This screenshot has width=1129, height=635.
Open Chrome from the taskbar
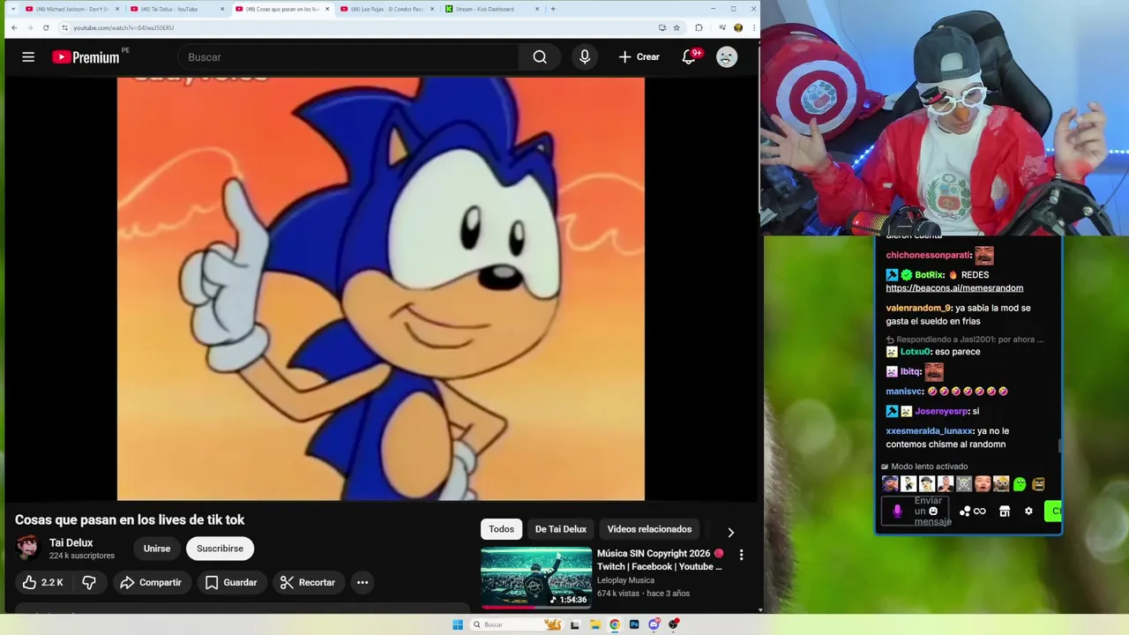(615, 624)
